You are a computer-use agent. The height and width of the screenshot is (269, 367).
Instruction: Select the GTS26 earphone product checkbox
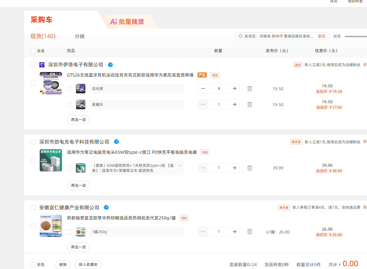click(x=33, y=83)
